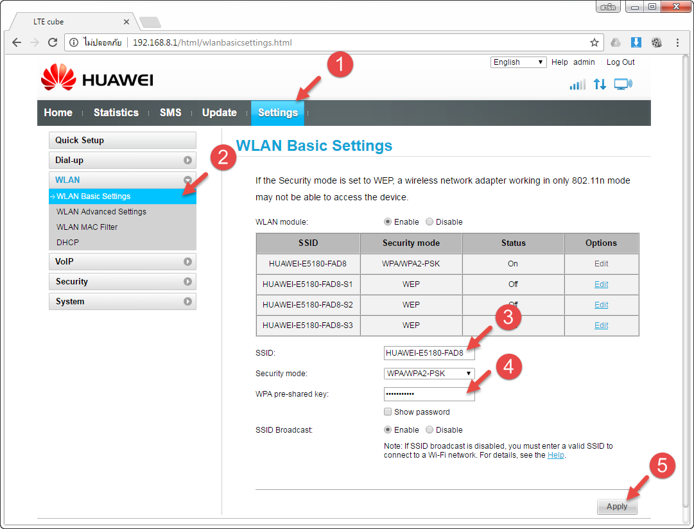This screenshot has width=694, height=529.
Task: Click the WPA/WPA2-PSK table cell
Action: tap(411, 264)
